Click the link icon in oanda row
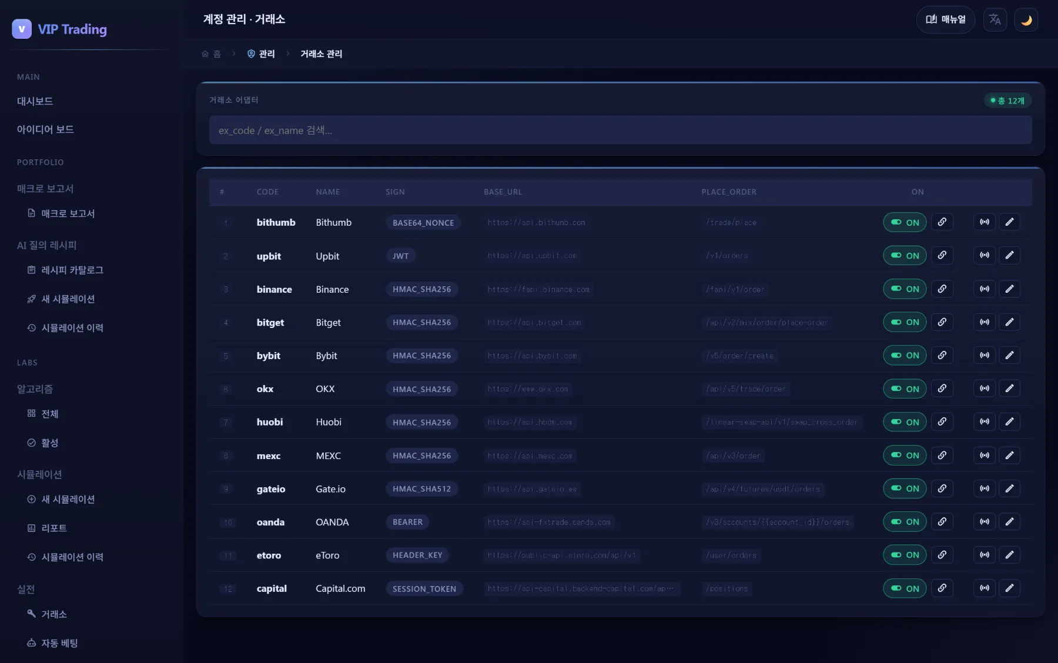This screenshot has height=663, width=1058. [x=942, y=522]
